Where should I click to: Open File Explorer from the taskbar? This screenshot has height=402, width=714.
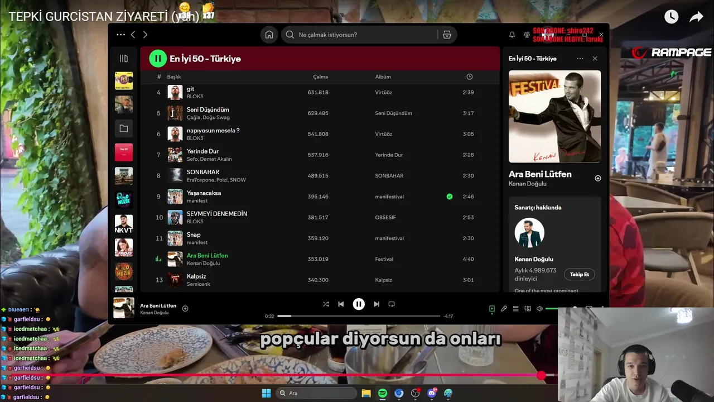[x=366, y=393]
